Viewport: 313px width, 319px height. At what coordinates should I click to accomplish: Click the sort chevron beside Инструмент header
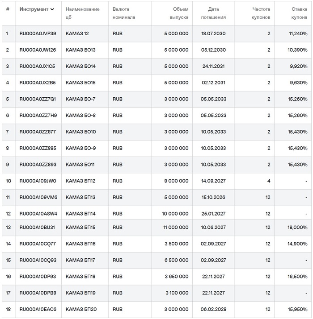pos(52,9)
